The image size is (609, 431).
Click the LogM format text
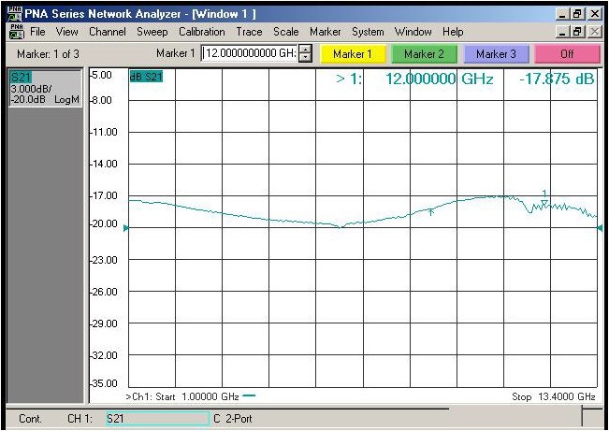(x=66, y=99)
